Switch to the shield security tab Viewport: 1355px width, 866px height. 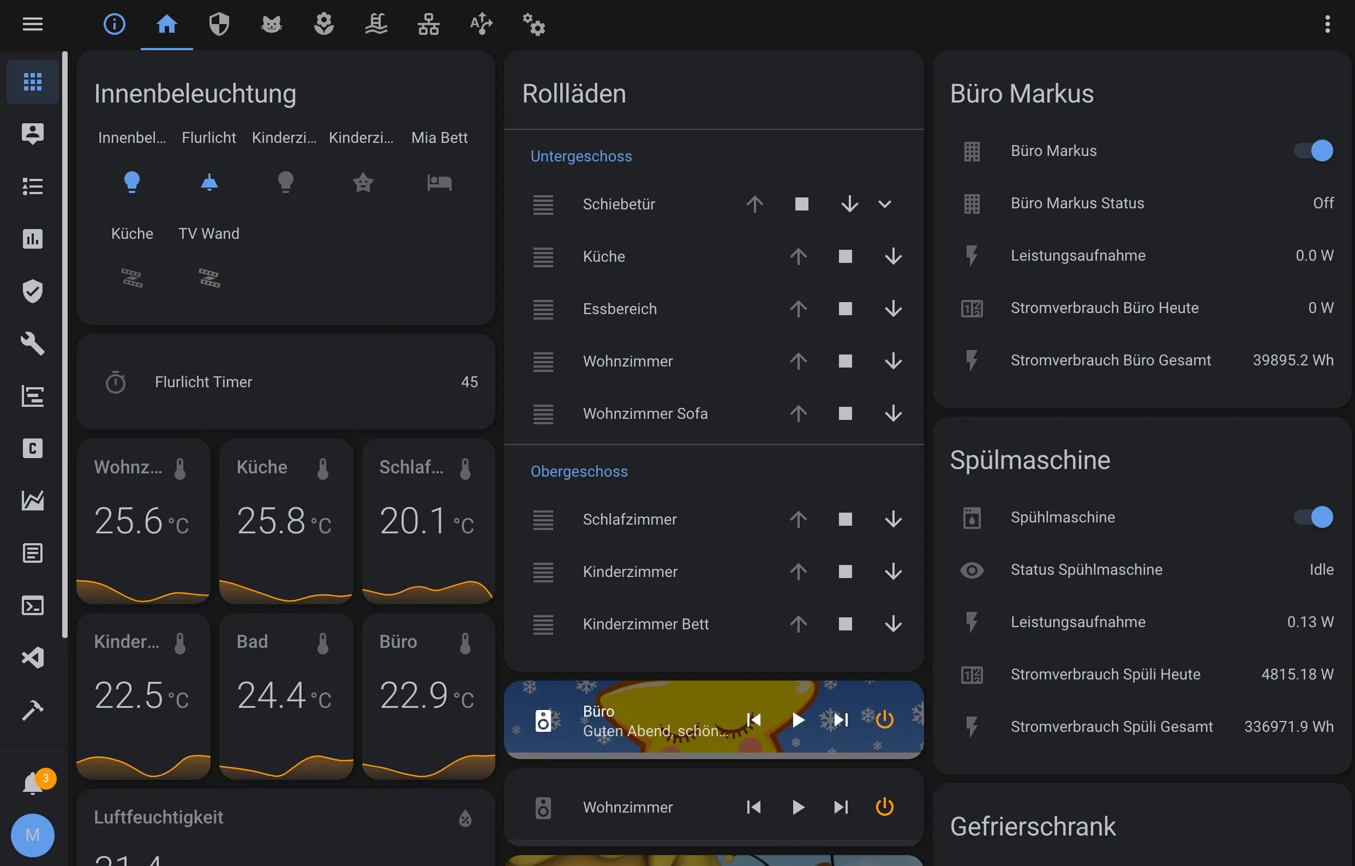pyautogui.click(x=219, y=24)
